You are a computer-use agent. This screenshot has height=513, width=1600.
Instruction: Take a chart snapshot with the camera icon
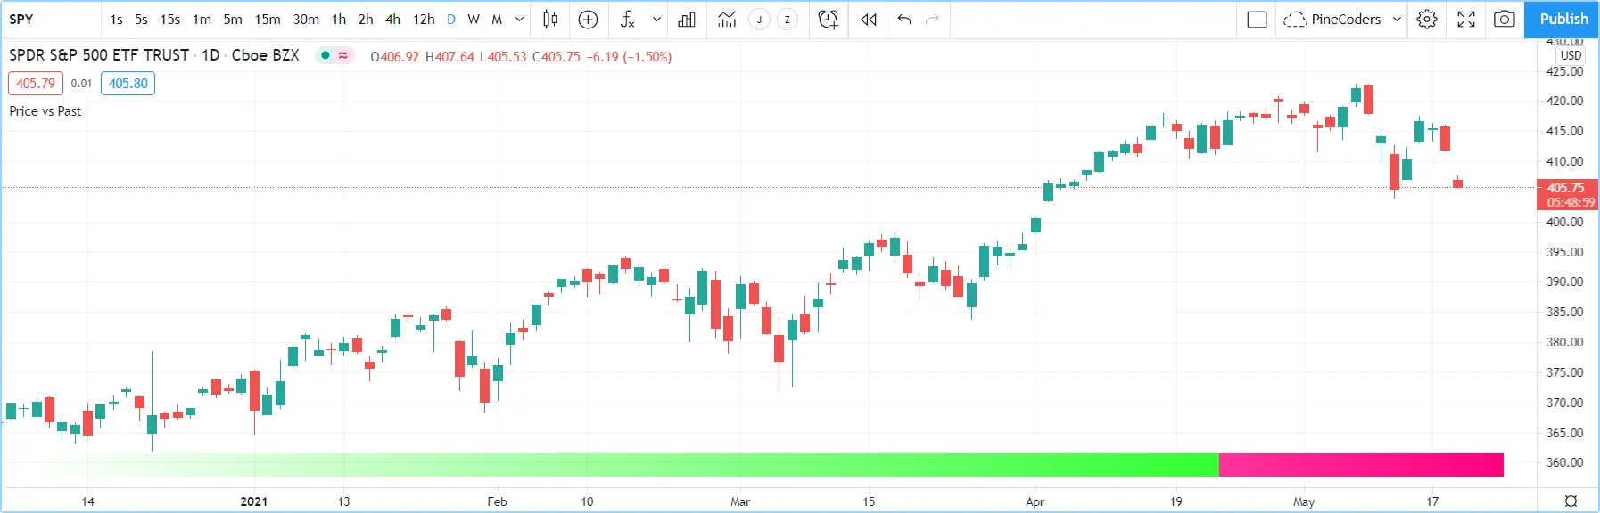point(1504,20)
